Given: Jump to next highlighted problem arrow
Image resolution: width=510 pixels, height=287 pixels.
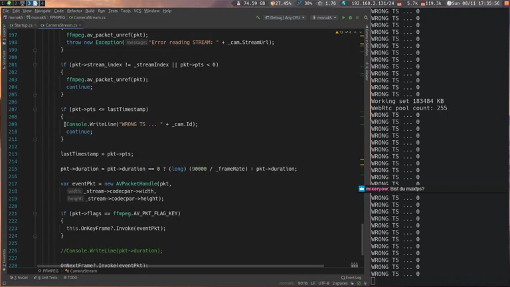Looking at the screenshot, I should 361,32.
